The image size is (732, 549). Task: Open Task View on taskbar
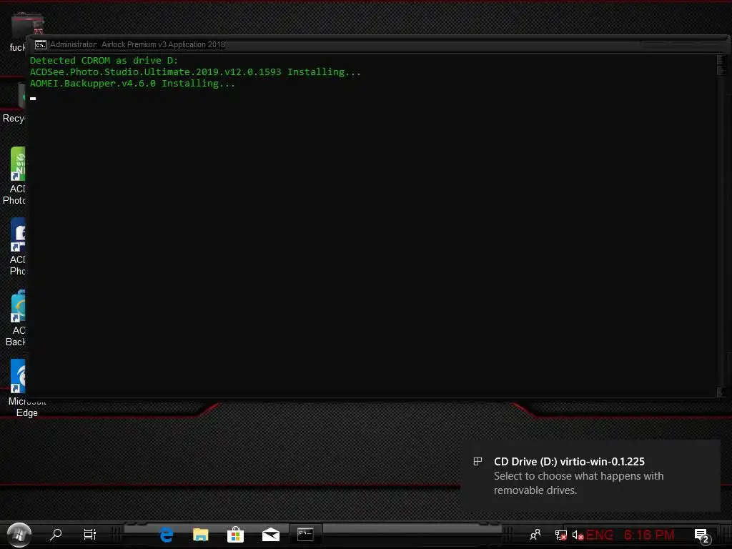click(x=89, y=534)
